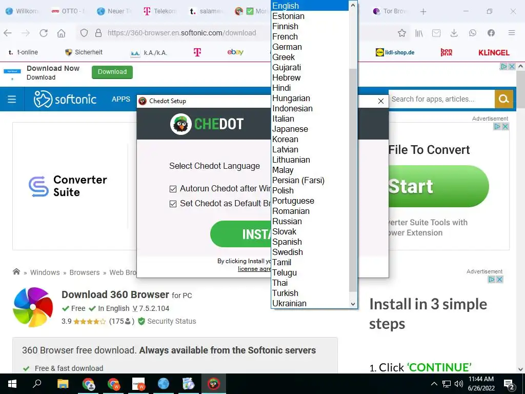Screen dimensions: 525x394
Task: Click volume speaker icon in tray
Action: click(x=458, y=384)
